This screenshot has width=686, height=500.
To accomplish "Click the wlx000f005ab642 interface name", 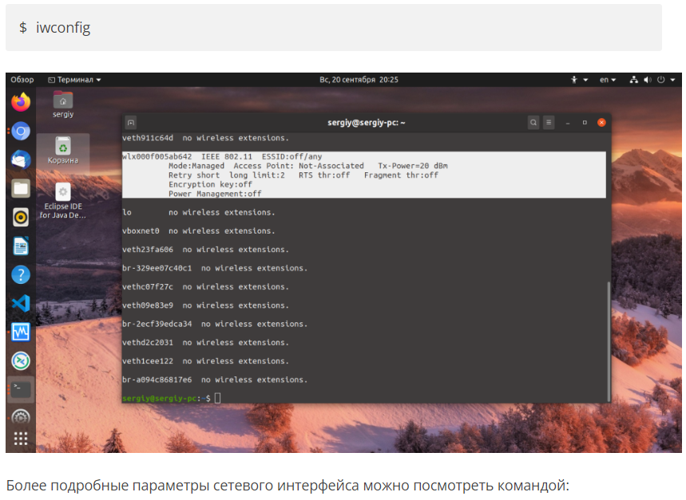I will pos(157,156).
